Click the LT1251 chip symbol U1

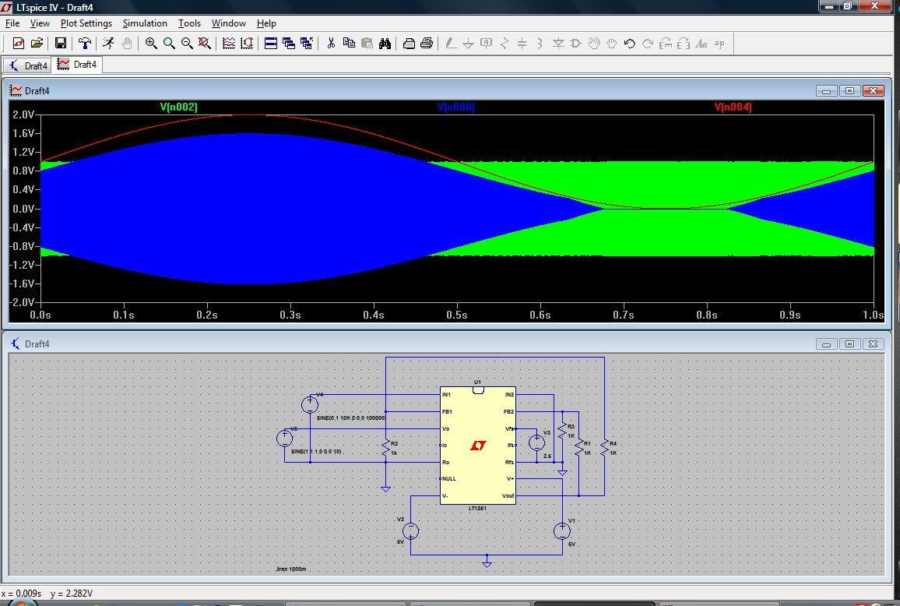coord(477,446)
